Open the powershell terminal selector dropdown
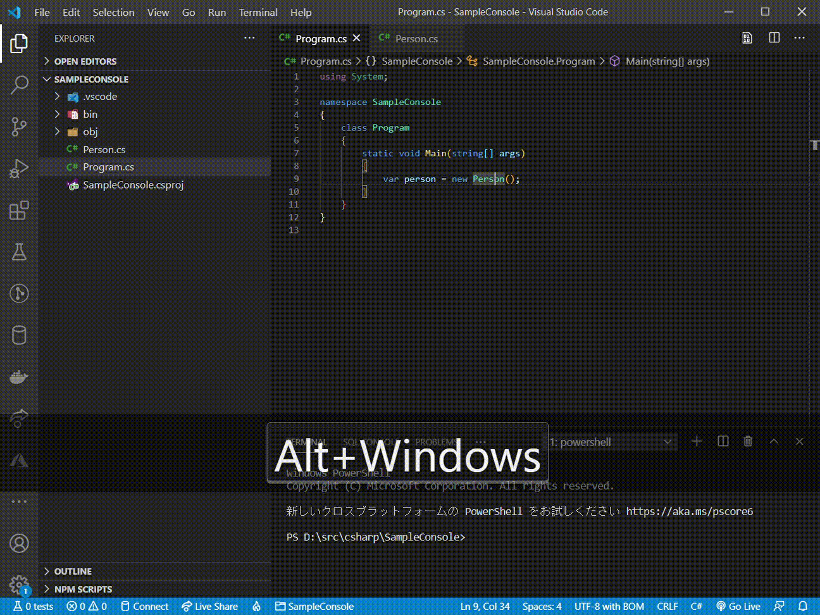Screen dimensions: 820x615 pyautogui.click(x=611, y=442)
